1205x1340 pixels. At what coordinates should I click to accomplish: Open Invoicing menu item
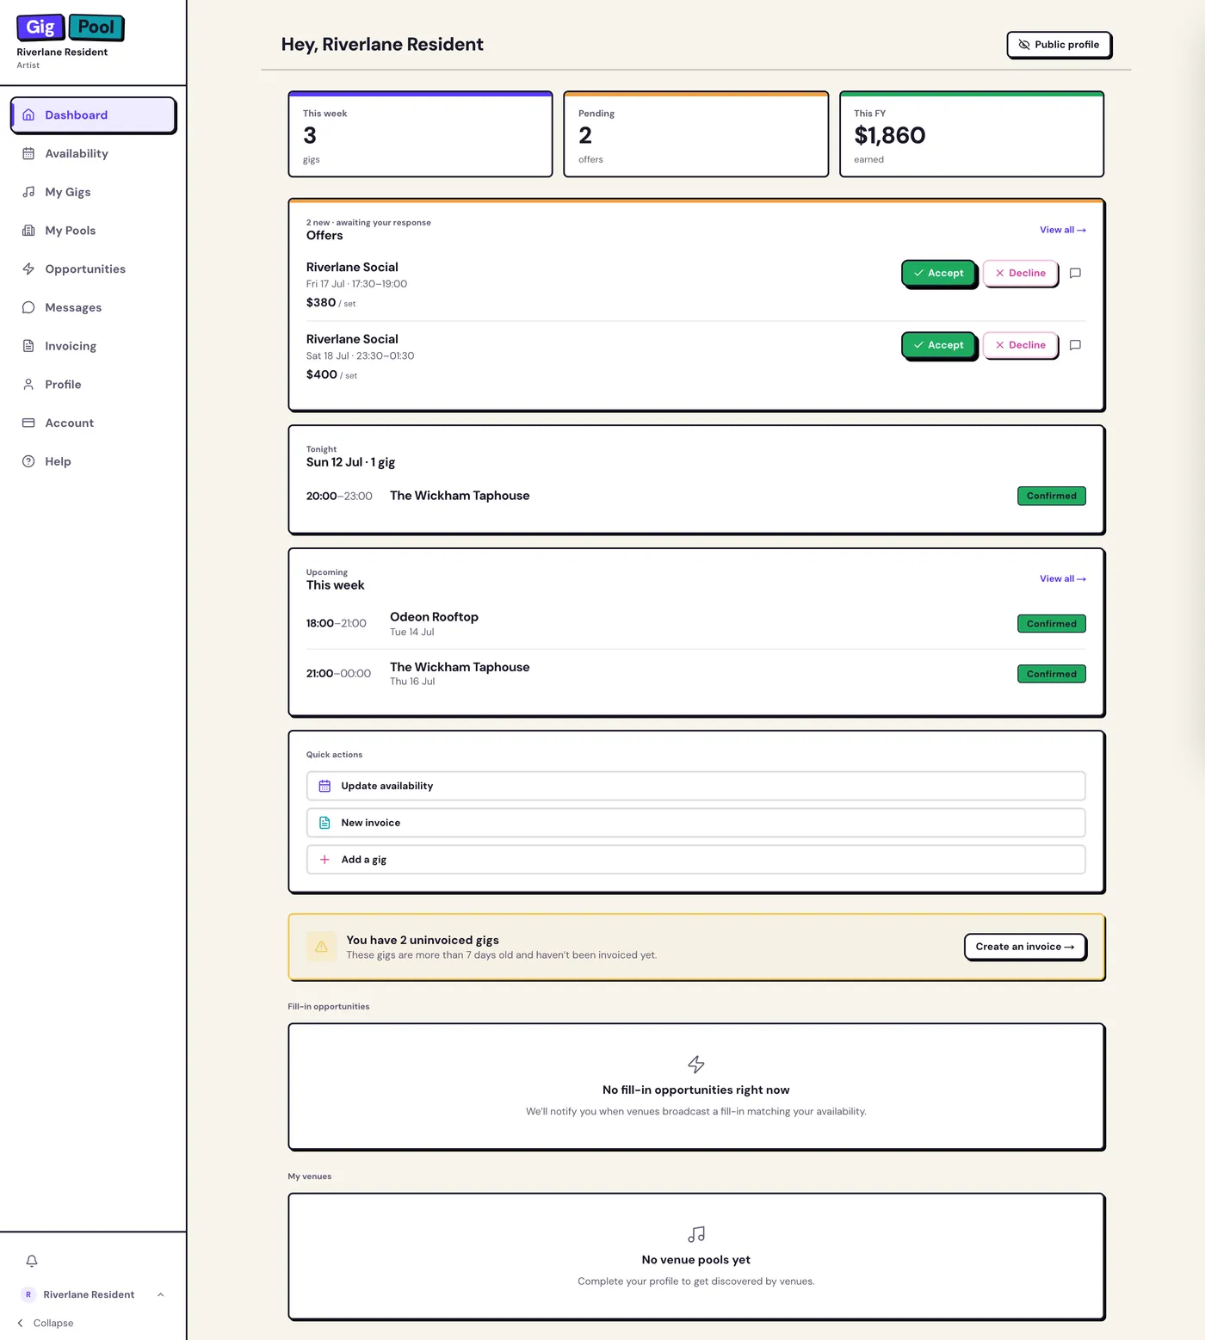(x=93, y=346)
